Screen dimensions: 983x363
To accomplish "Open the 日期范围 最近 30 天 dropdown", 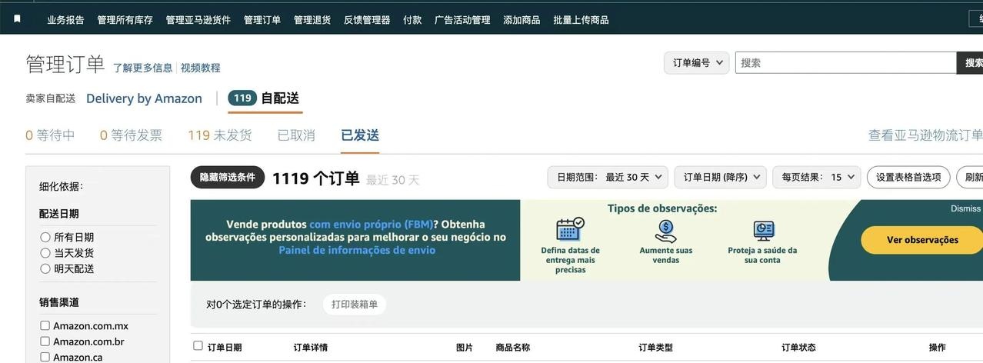I will [608, 177].
